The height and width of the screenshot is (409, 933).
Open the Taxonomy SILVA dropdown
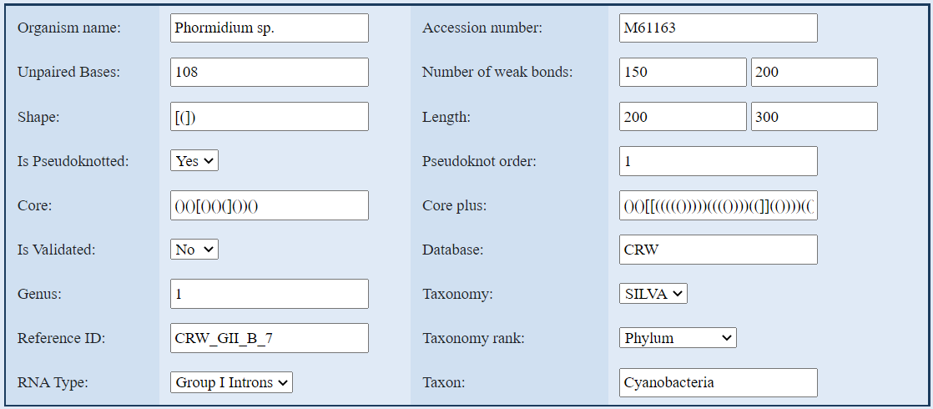(x=653, y=294)
